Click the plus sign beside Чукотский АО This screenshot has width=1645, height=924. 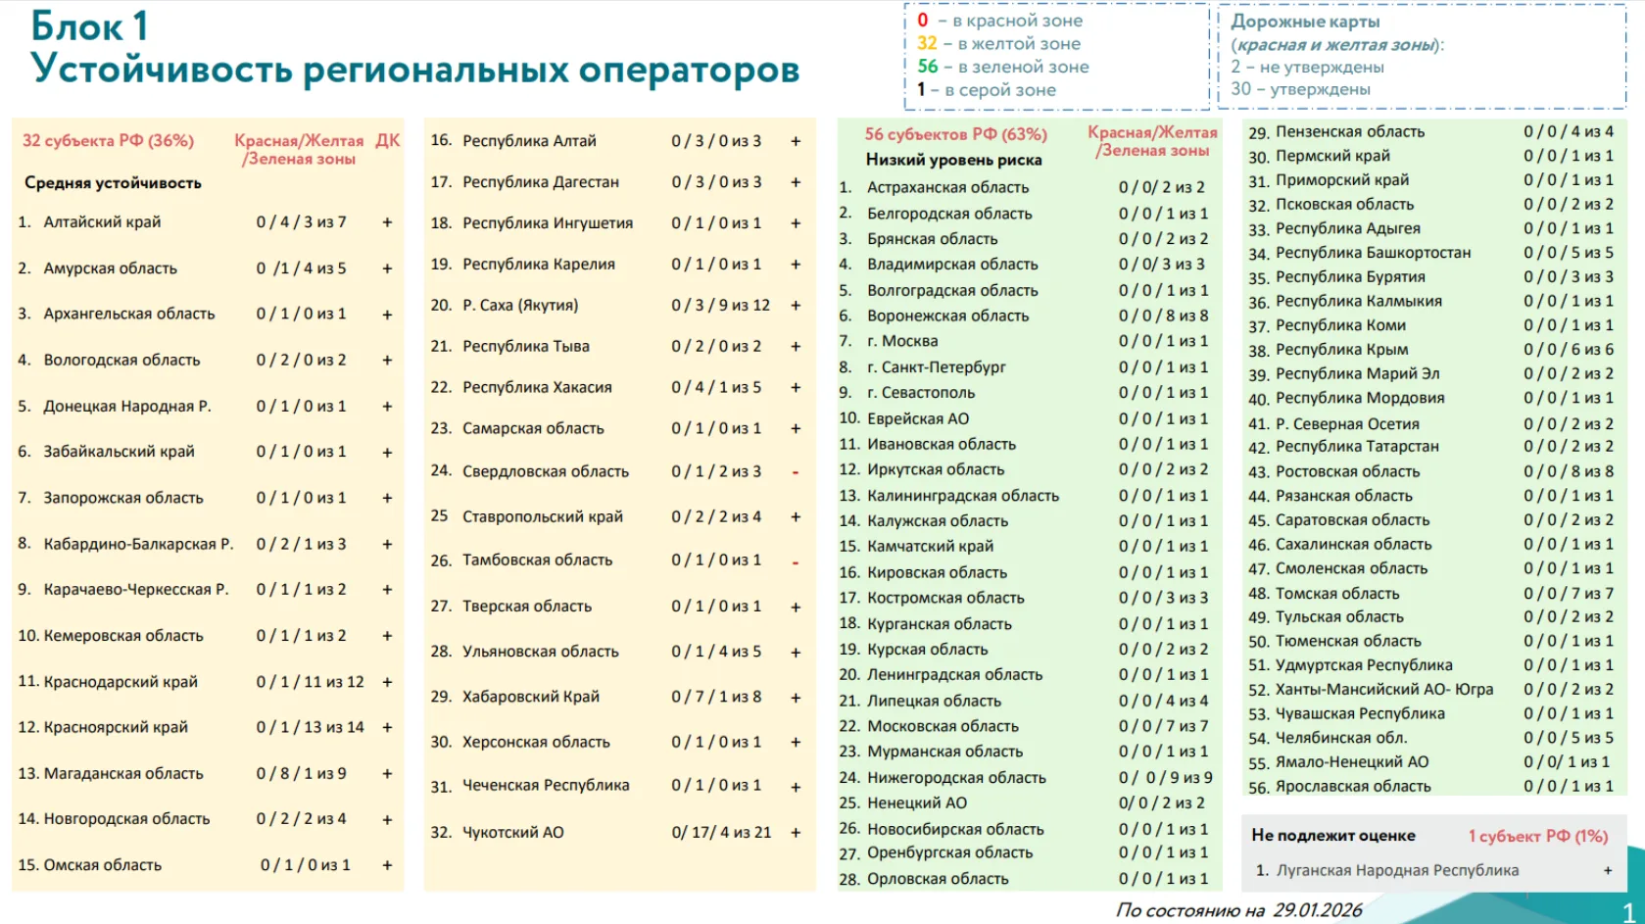[x=796, y=833]
